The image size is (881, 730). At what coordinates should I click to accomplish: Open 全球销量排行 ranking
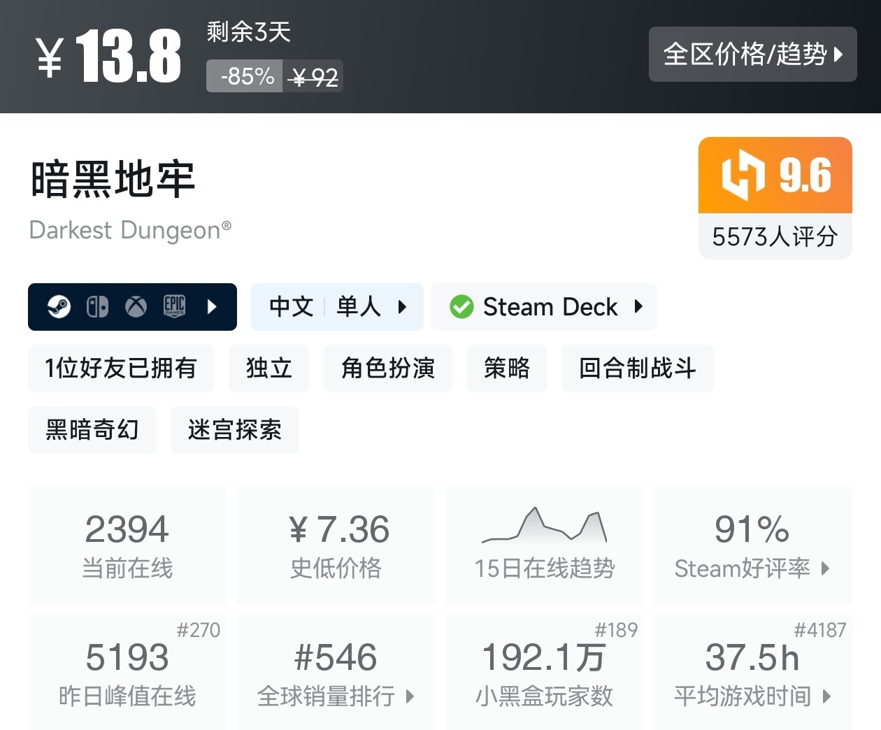(x=336, y=673)
